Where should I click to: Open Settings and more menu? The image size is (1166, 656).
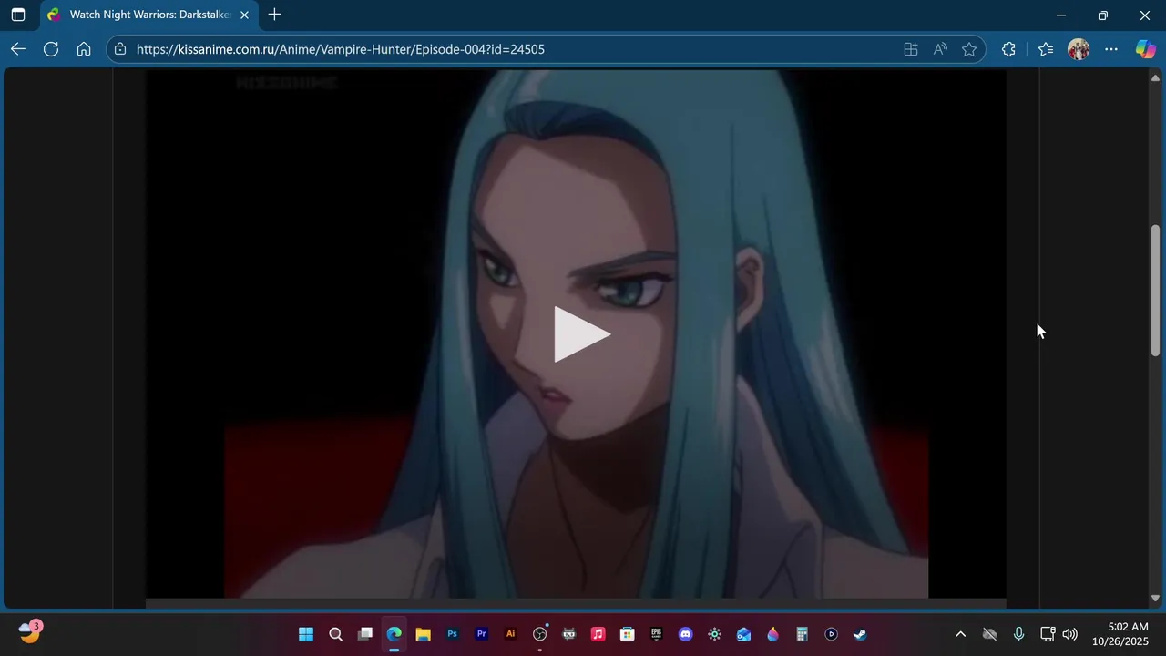(1111, 49)
